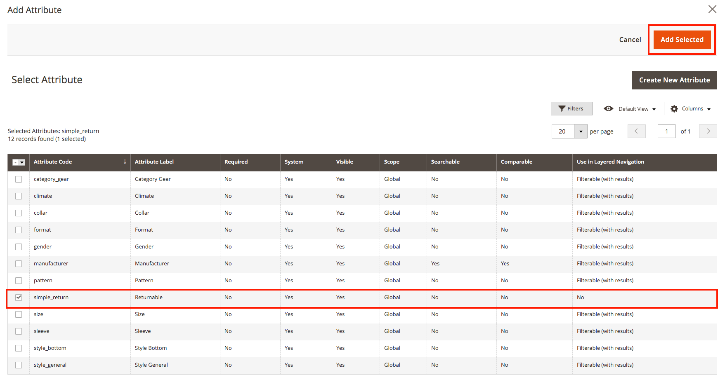This screenshot has height=382, width=725.
Task: Click the pattern attribute code
Action: [x=43, y=280]
